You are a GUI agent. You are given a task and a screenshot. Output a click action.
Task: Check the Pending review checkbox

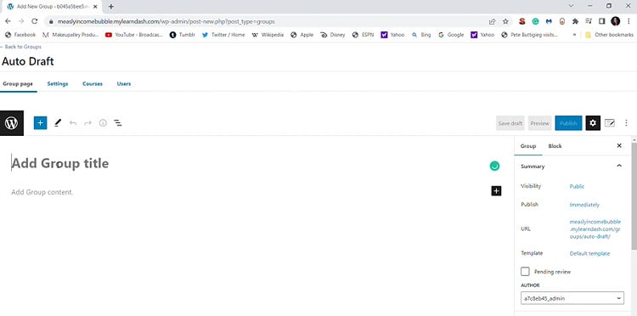coord(525,271)
